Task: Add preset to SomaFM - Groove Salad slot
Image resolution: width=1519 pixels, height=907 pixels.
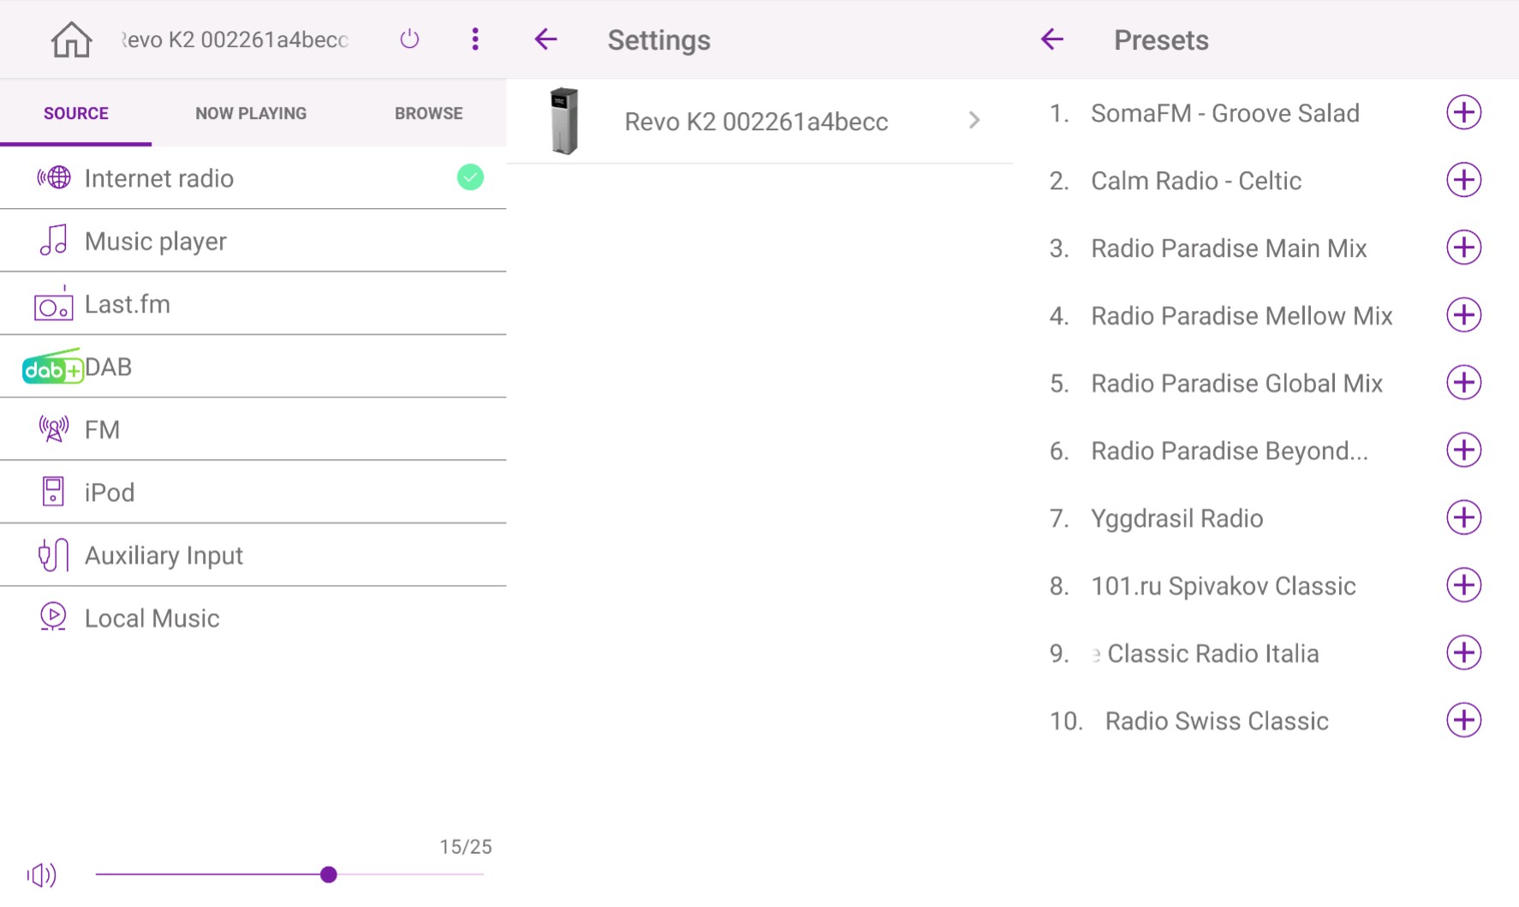Action: 1463,113
